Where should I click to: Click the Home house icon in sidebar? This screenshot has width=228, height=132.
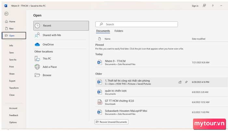(7, 22)
